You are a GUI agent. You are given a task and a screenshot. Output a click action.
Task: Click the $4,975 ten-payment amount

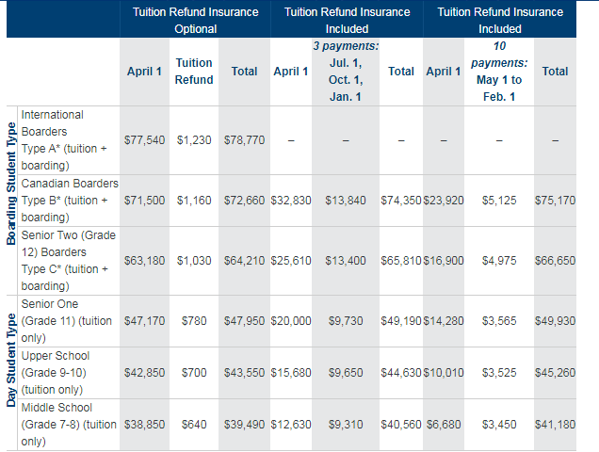(x=499, y=261)
